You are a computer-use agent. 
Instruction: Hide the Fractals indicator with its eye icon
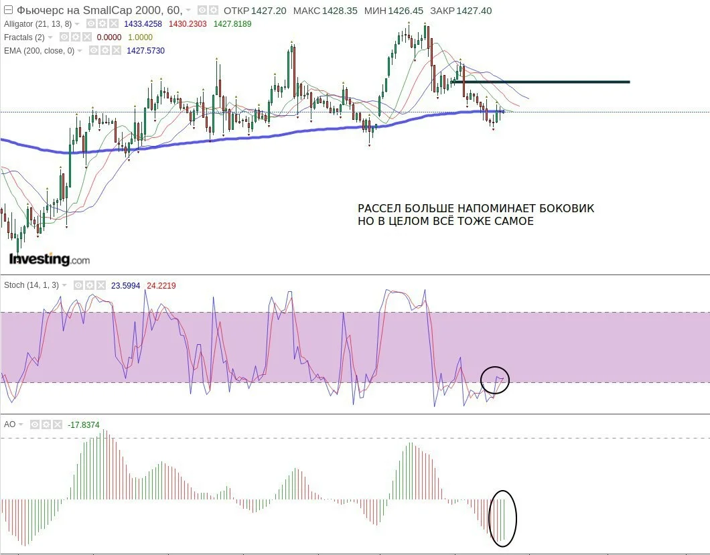coord(64,37)
